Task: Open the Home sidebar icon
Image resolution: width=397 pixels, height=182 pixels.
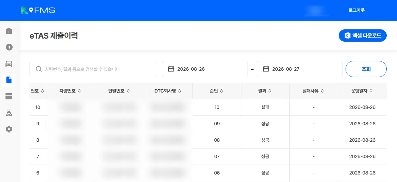Action: pos(9,31)
